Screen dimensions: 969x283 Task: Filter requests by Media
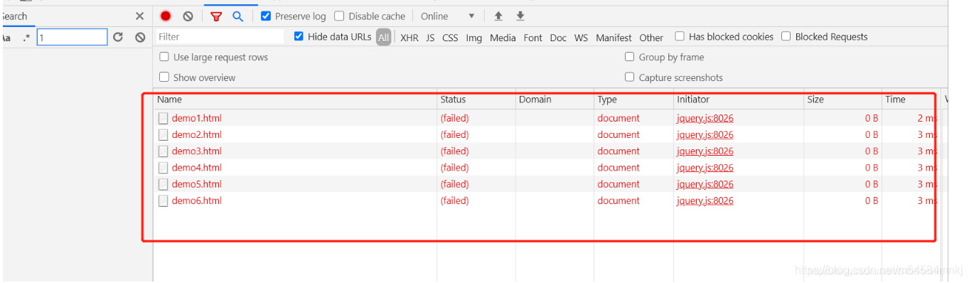click(503, 38)
